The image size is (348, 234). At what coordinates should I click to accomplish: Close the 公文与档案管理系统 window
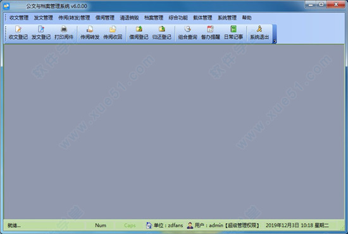(336, 4)
